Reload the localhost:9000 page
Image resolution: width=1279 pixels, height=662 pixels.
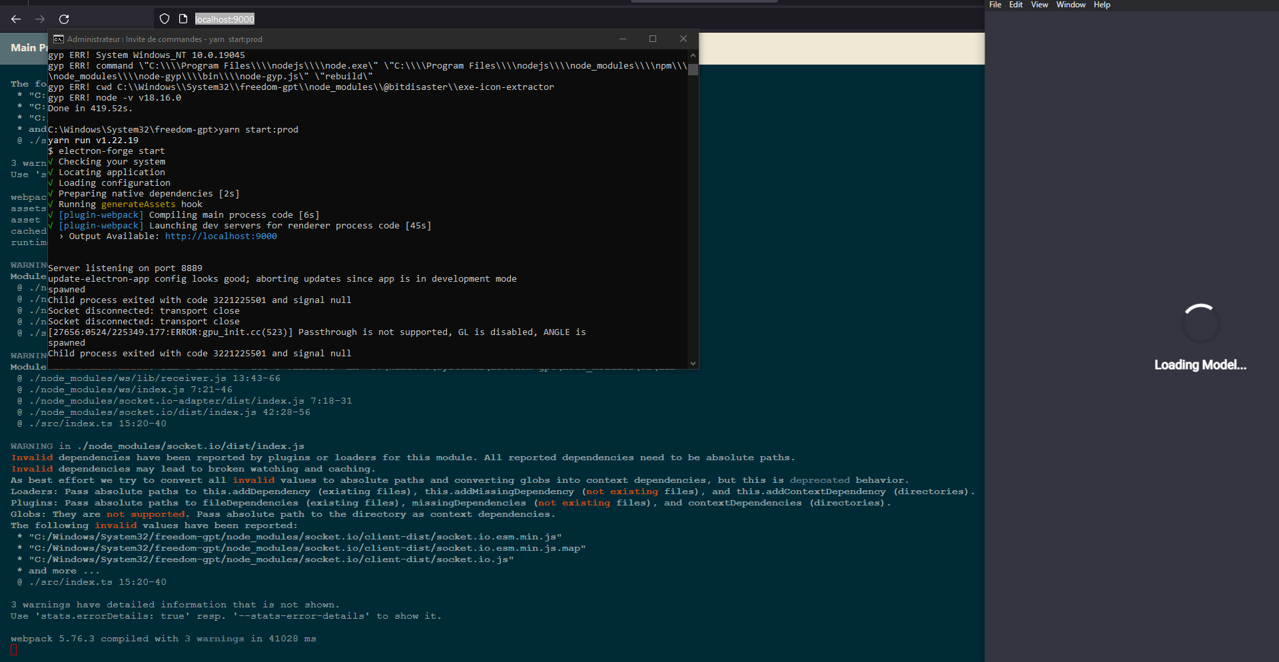pyautogui.click(x=64, y=19)
